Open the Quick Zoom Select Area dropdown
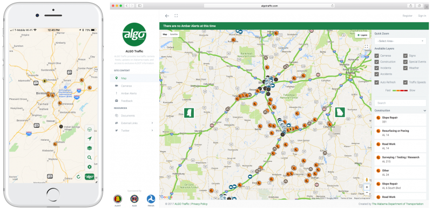432x212 pixels. coord(400,41)
